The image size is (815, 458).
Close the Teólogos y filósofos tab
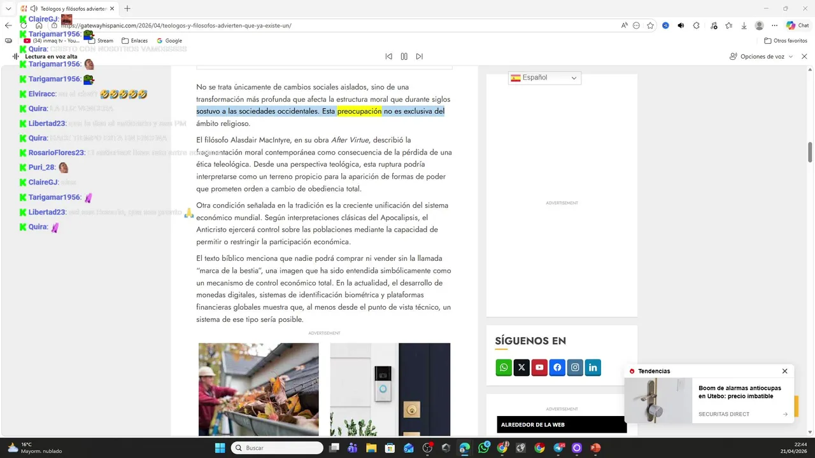113,9
